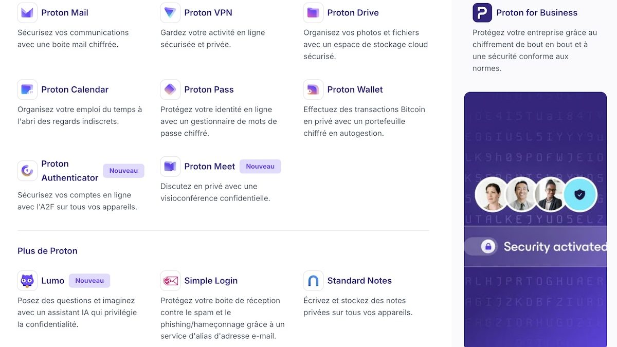Click the Proton Wallet icon

313,89
